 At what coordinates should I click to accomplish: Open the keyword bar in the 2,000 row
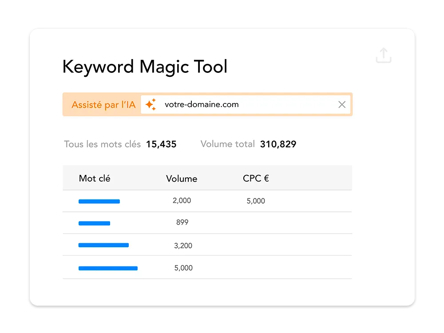pos(99,201)
